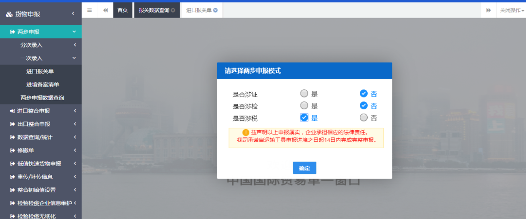This screenshot has width=526, height=219.
Task: Collapse the 两步申报 menu chevron
Action: click(74, 32)
